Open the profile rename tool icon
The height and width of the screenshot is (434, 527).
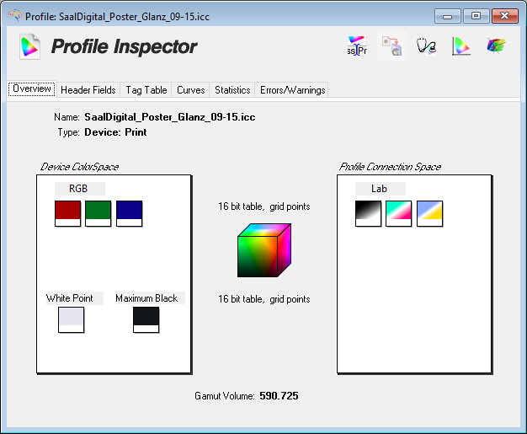pyautogui.click(x=357, y=46)
